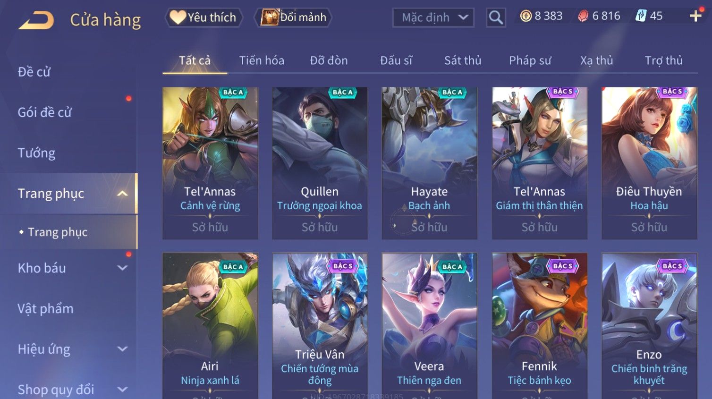Image resolution: width=712 pixels, height=399 pixels.
Task: Switch to the Pháp sư tab
Action: (530, 60)
